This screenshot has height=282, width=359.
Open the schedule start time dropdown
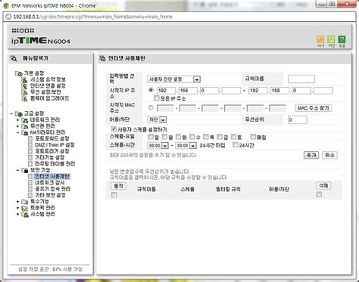[158, 145]
